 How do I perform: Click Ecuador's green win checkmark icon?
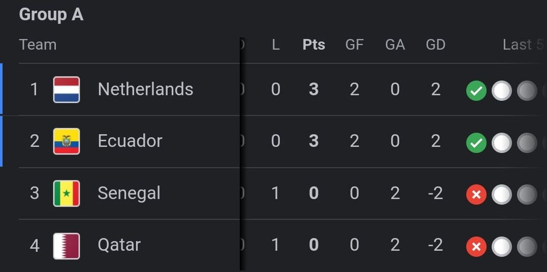476,143
